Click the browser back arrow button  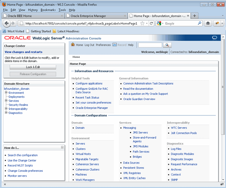coord(7,23)
